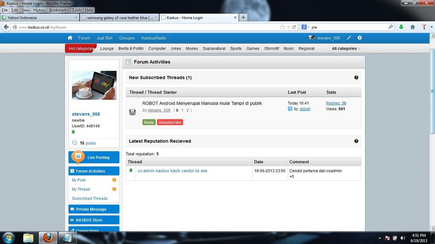The width and height of the screenshot is (435, 244).
Task: Open Forum in the blue navbar
Action: pos(84,38)
